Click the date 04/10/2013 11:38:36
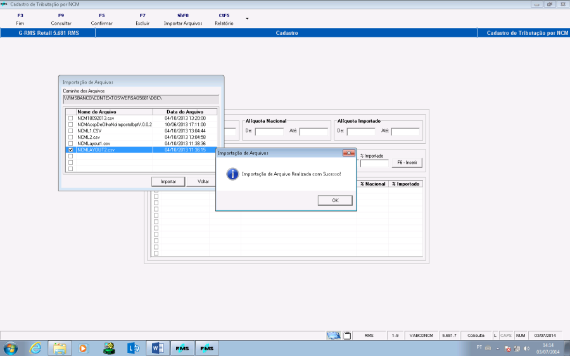570x356 pixels. pos(185,144)
